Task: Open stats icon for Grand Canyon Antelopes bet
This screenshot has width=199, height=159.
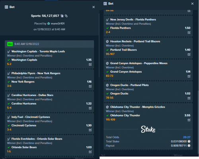Action: [189, 77]
